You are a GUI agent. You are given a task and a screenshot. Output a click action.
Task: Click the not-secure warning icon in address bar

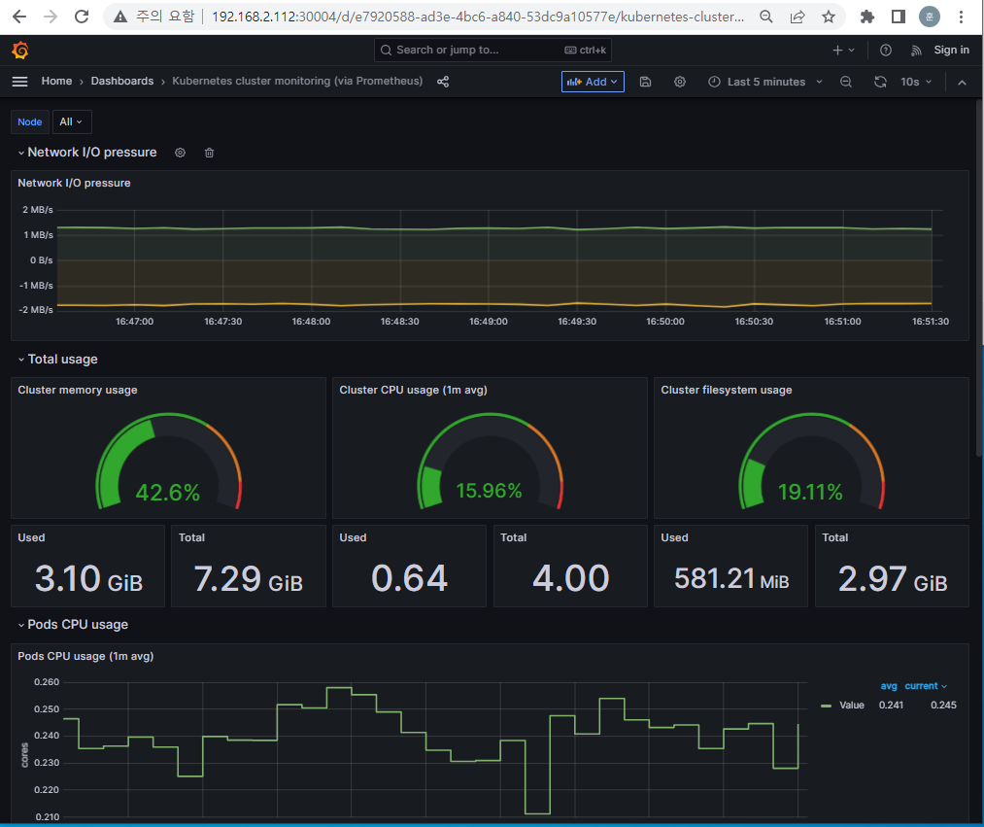pos(119,17)
